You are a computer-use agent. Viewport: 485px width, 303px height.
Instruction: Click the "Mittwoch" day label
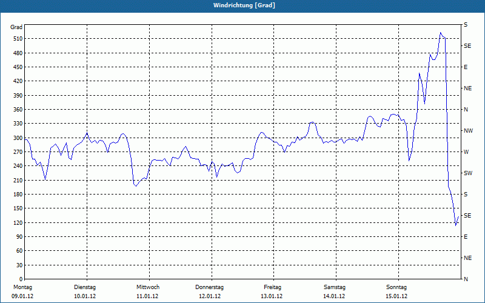[x=148, y=287]
